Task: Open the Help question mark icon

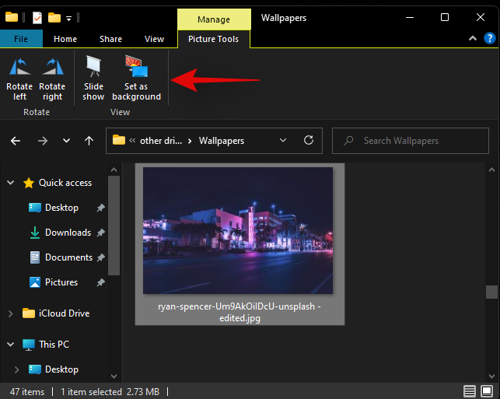Action: tap(488, 38)
